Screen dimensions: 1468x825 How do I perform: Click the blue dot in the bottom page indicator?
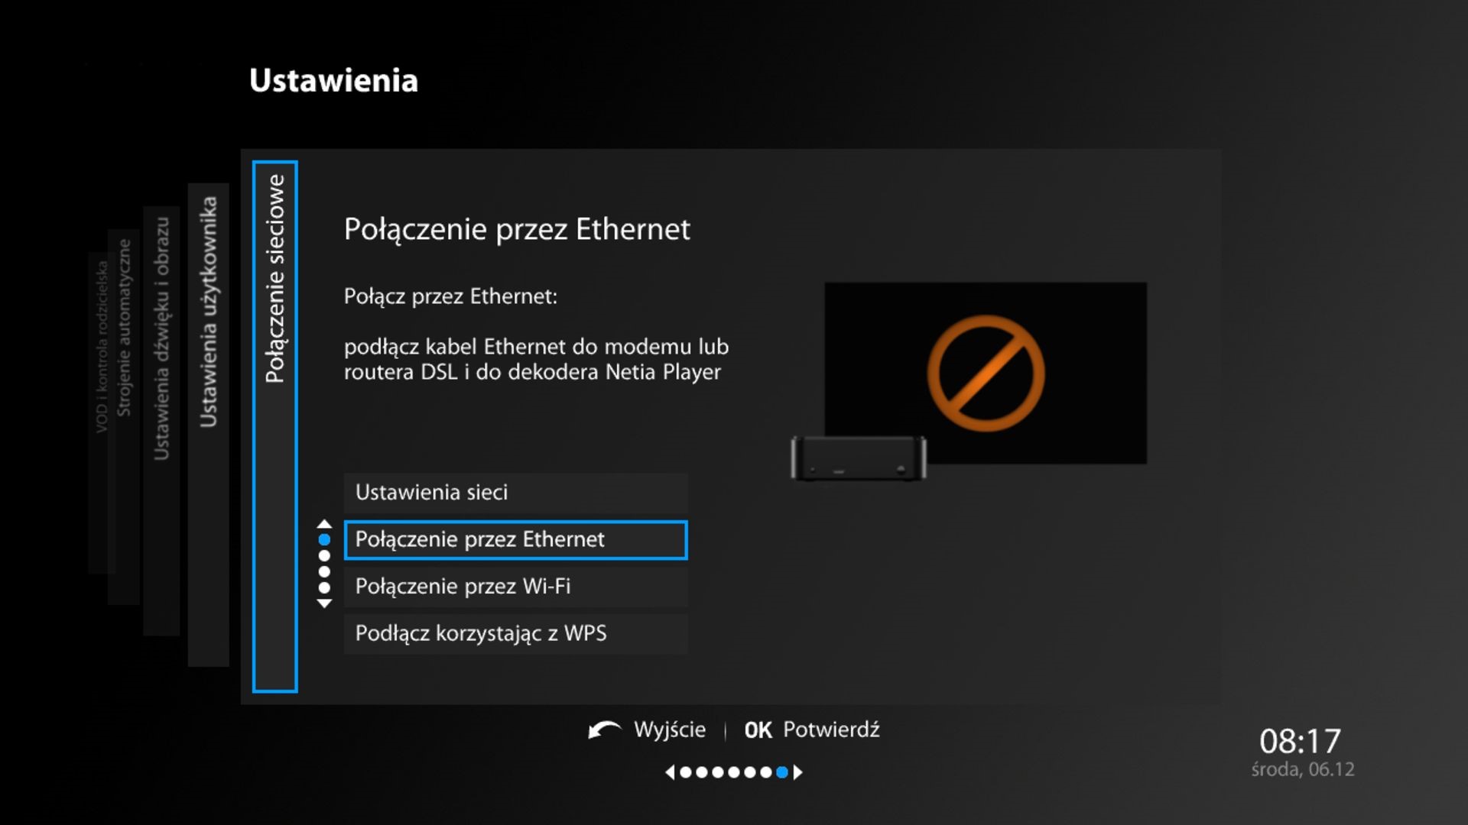pos(781,772)
